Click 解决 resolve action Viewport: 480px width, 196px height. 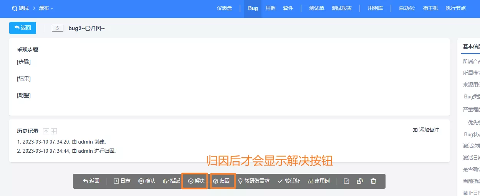(197, 181)
